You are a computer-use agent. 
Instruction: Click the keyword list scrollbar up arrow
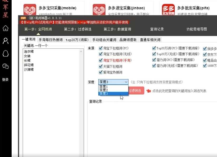coord(81,52)
